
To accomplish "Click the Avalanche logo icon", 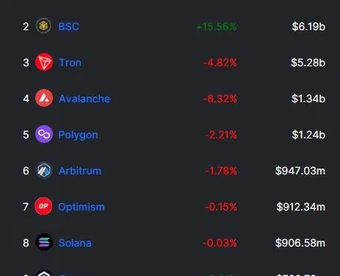I will tap(44, 98).
